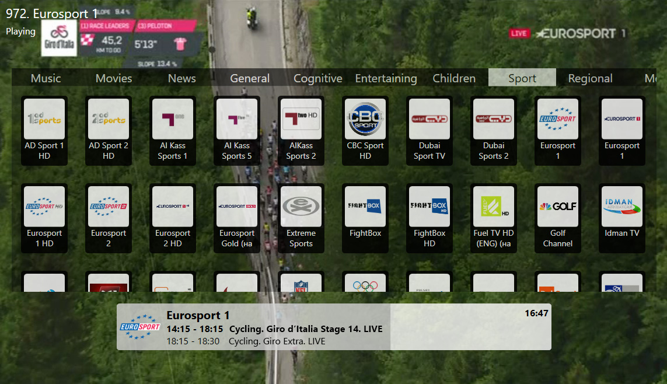Select the Eurosport 2 HD tile
This screenshot has height=384, width=667.
173,218
